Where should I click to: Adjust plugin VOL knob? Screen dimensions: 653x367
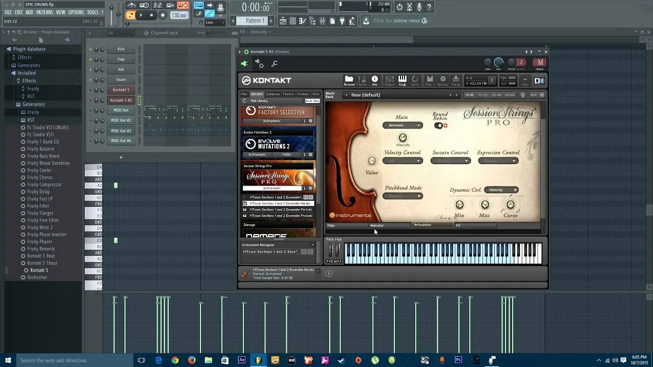[498, 62]
